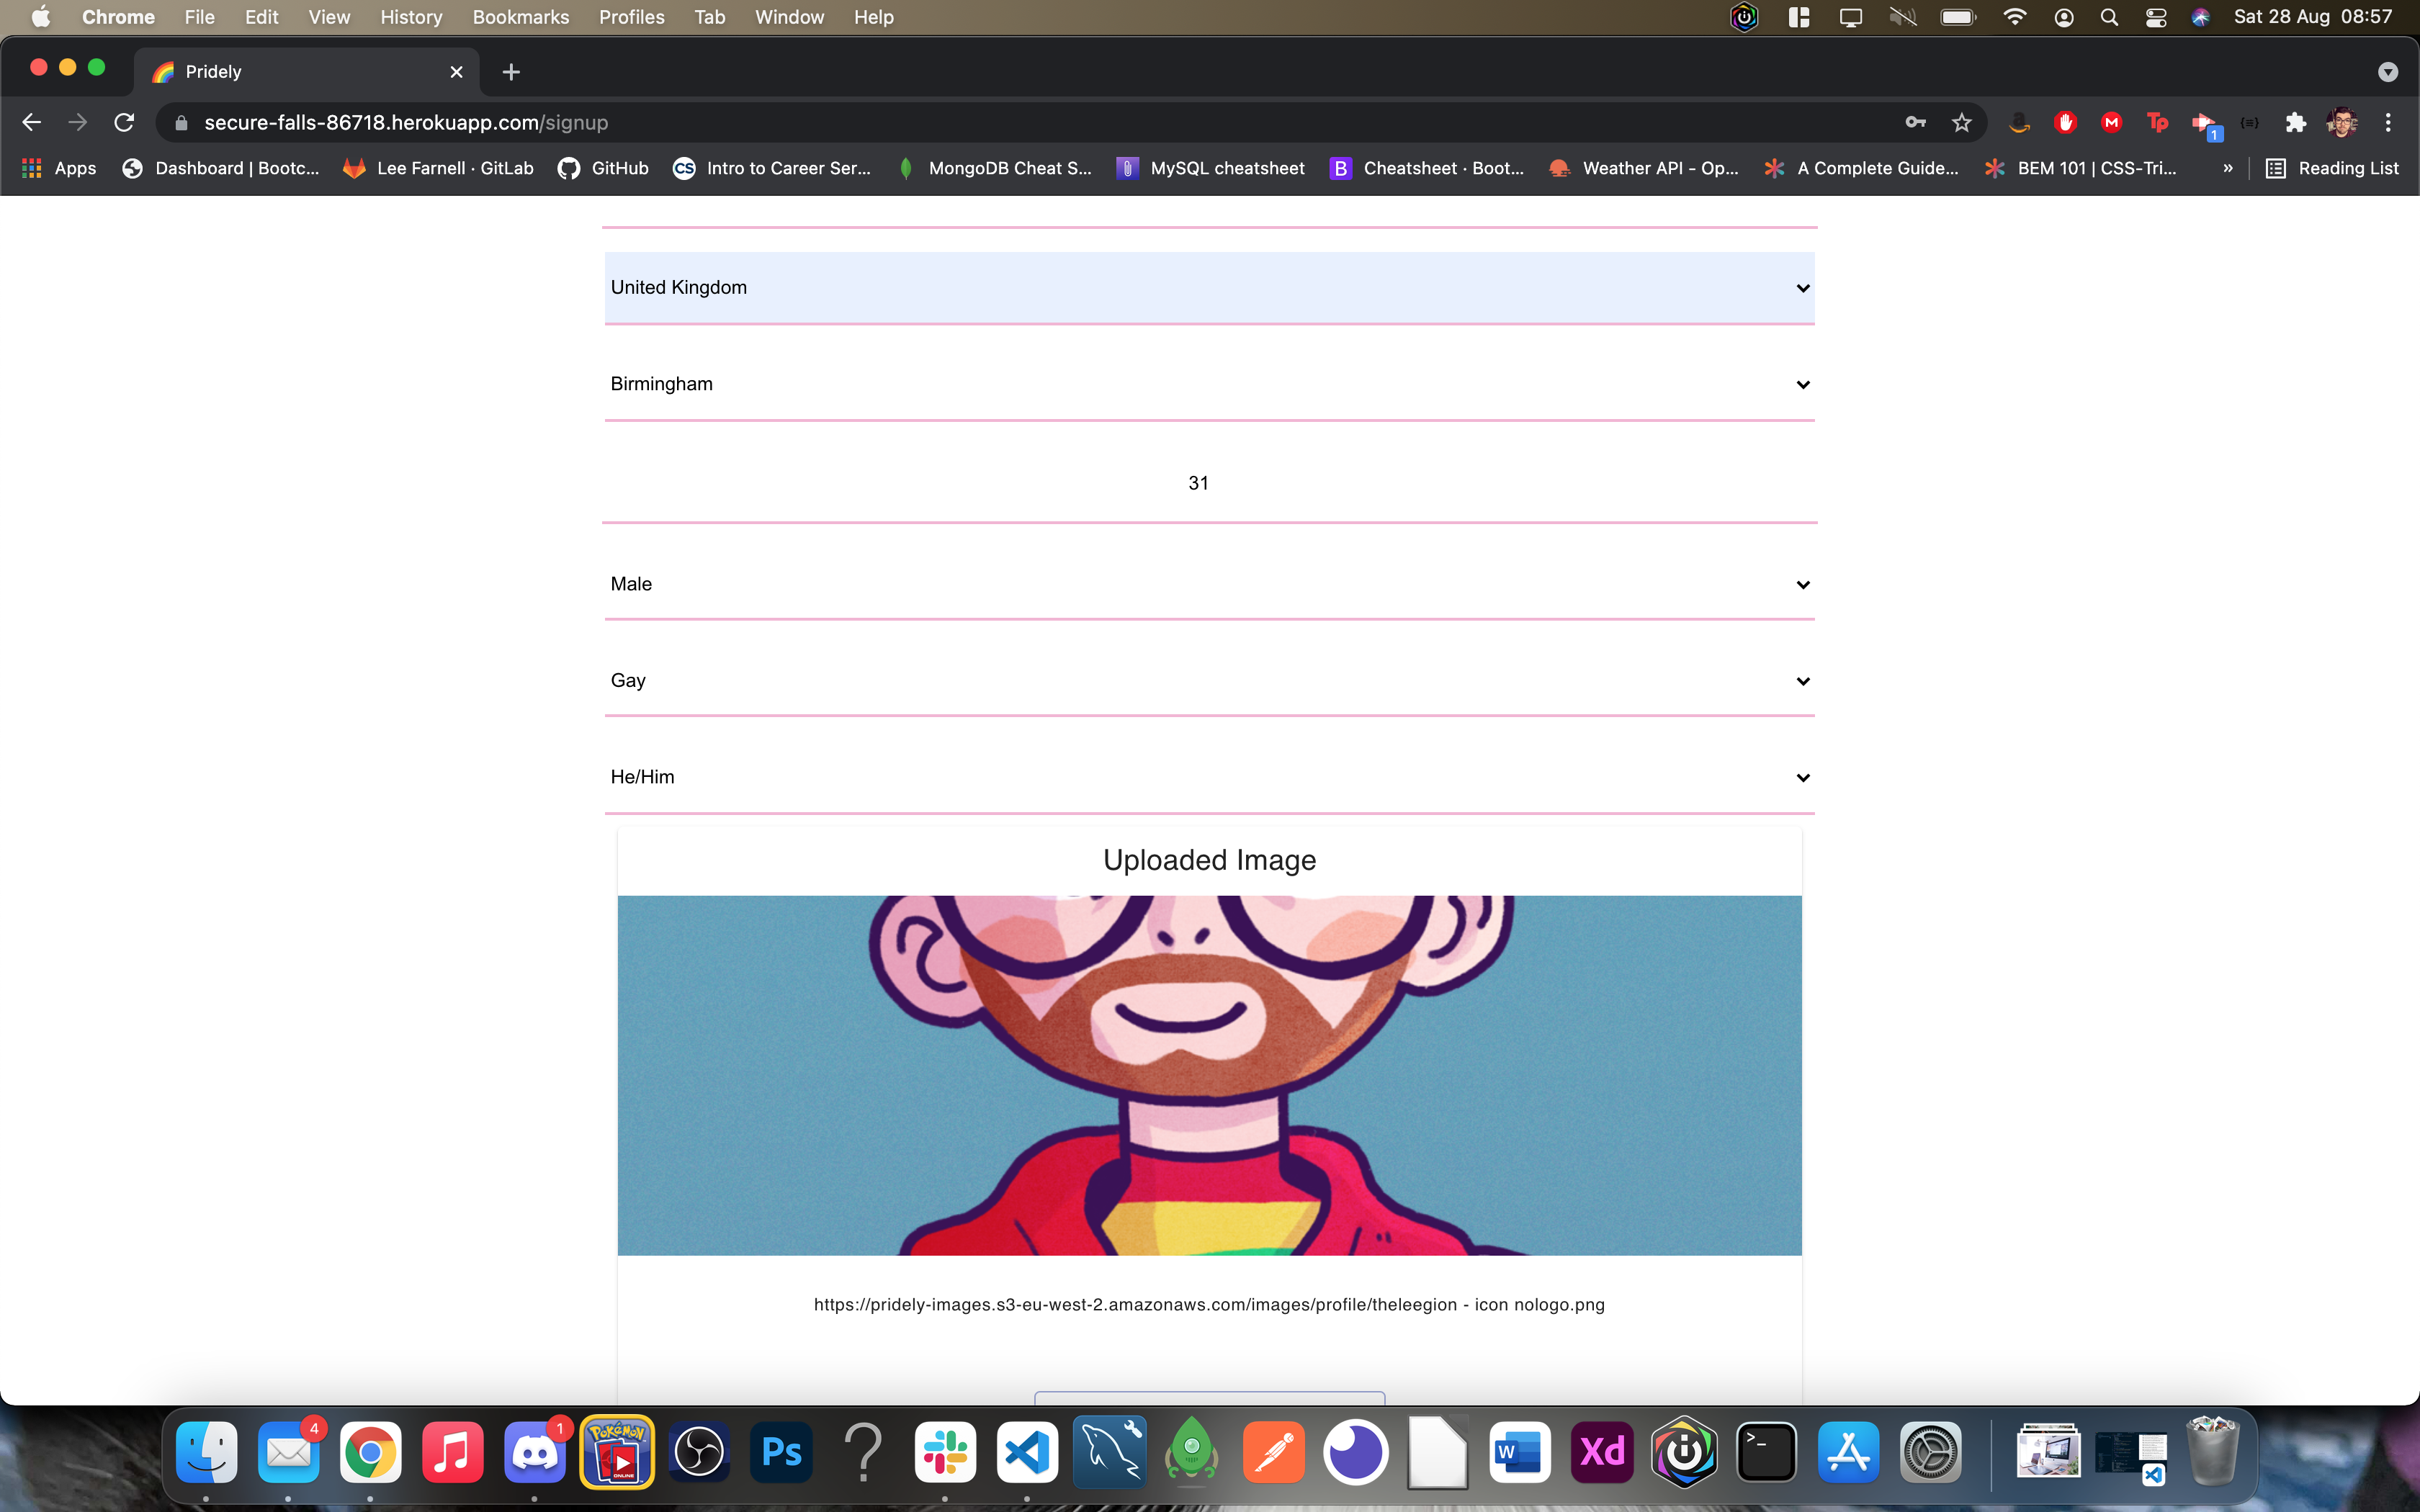The image size is (2420, 1512).
Task: Expand the United Kingdom country dropdown
Action: click(1209, 286)
